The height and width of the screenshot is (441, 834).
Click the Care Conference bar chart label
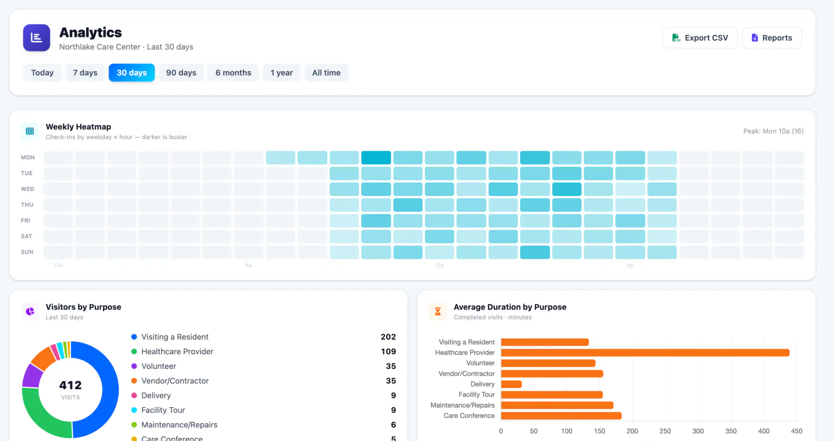[469, 415]
